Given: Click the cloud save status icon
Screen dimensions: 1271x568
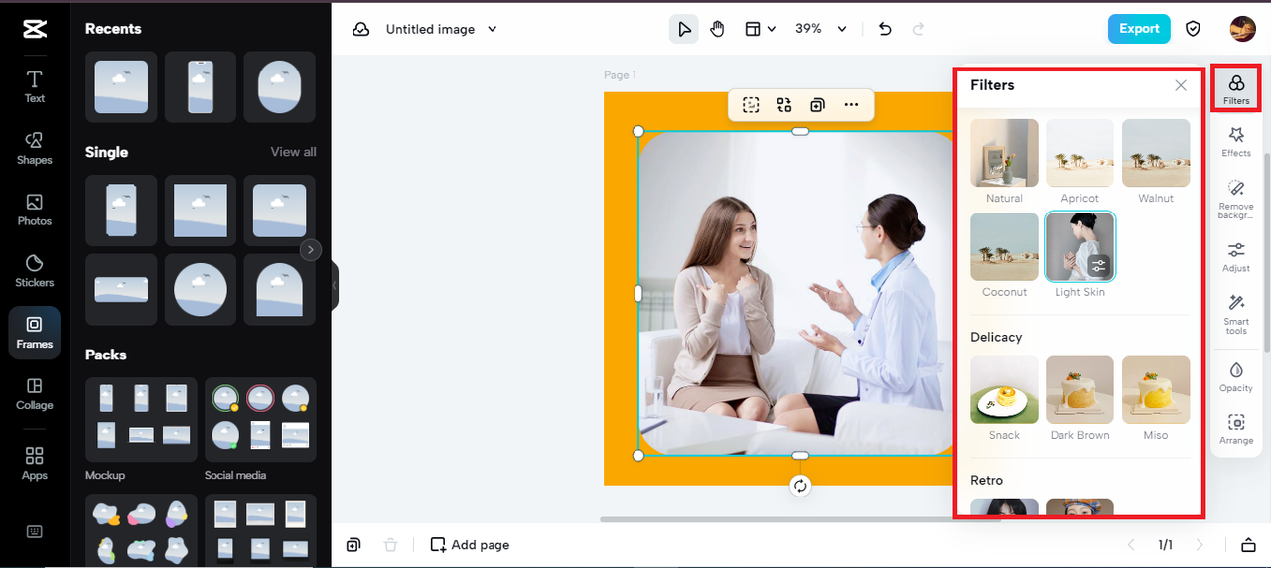Looking at the screenshot, I should [x=361, y=29].
